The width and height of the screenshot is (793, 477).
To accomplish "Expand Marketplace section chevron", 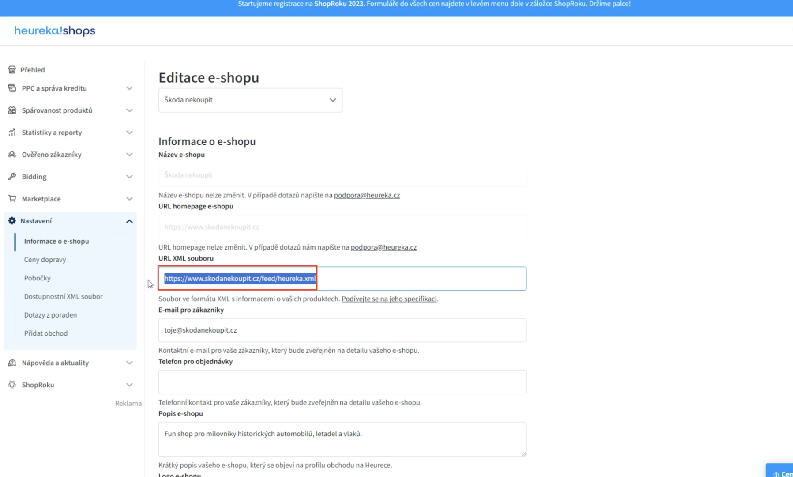I will (129, 199).
